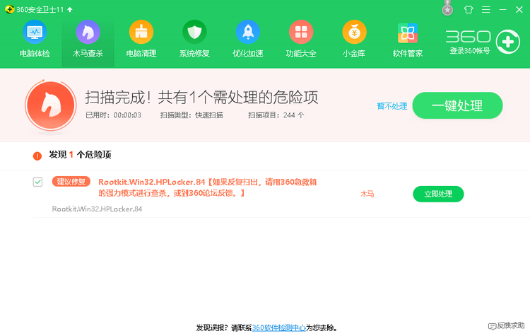
Task: Open the 功能大全 features grid
Action: coord(301,39)
